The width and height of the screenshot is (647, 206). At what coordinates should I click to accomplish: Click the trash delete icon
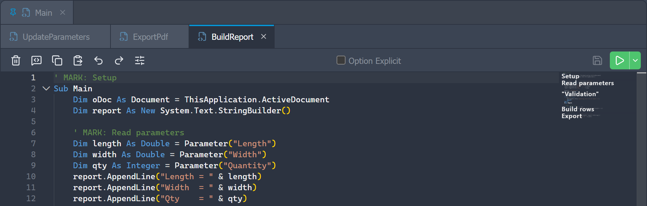[16, 60]
